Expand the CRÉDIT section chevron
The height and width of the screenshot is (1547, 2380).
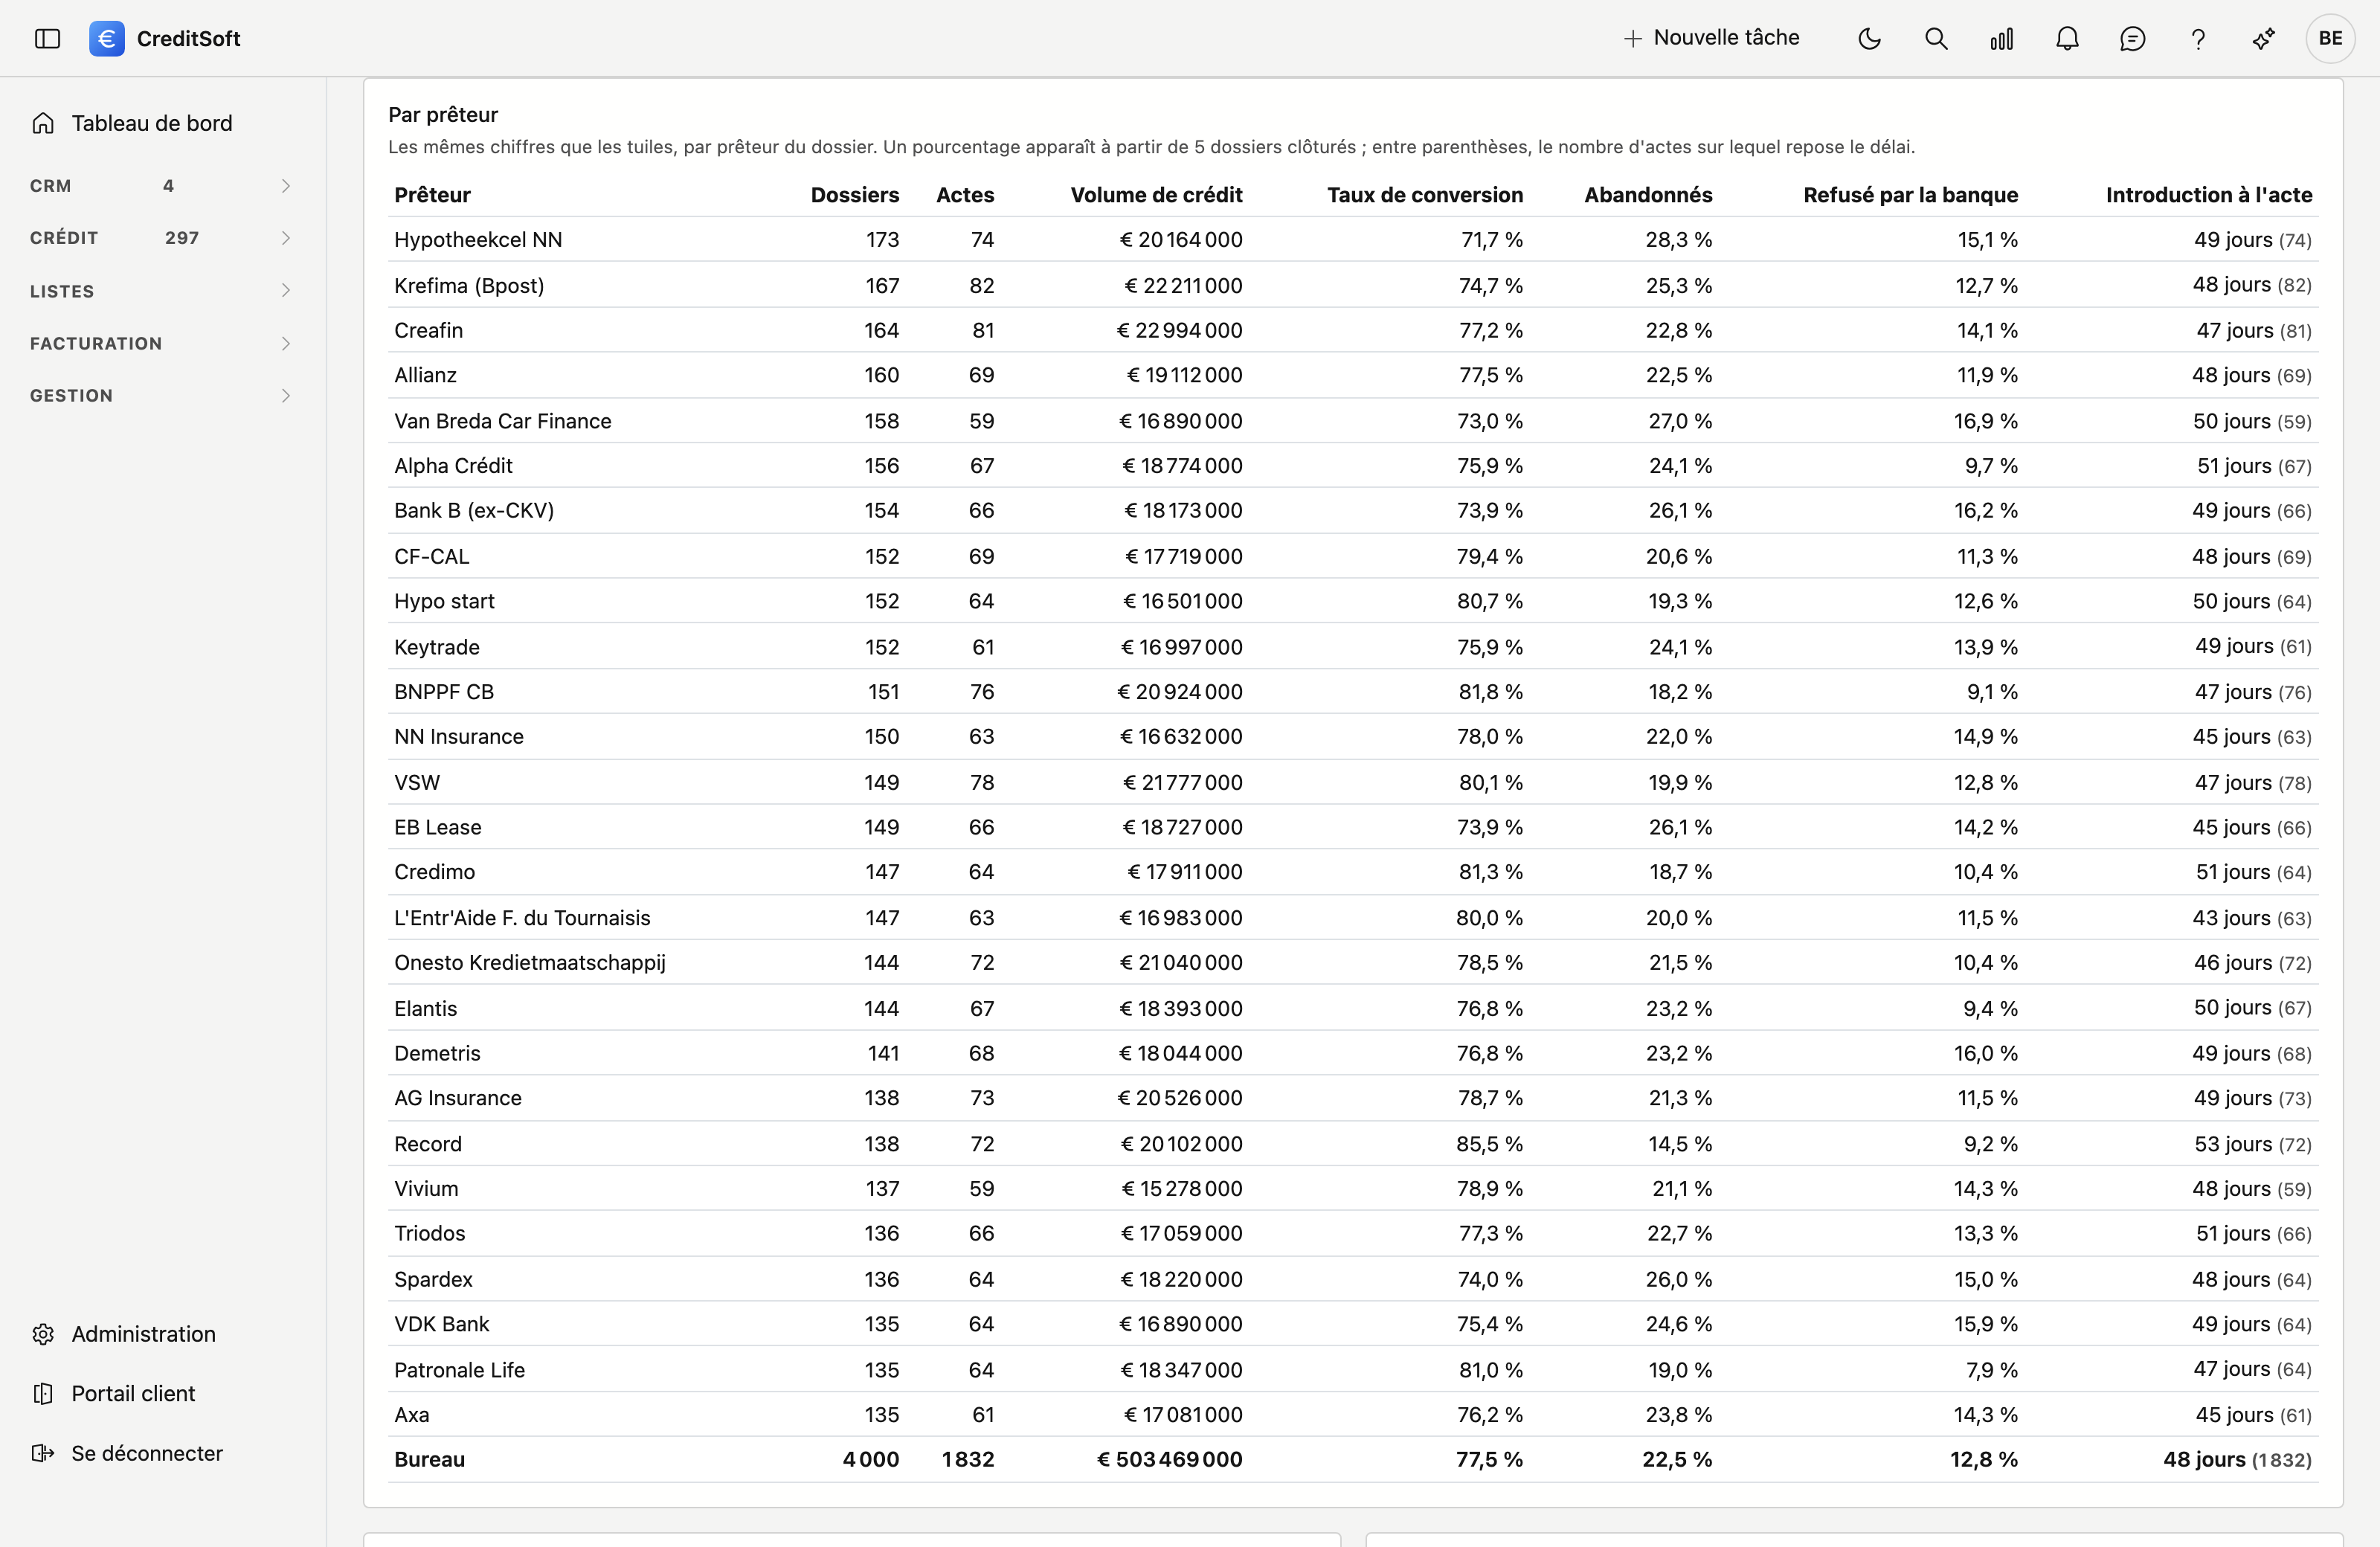tap(286, 238)
